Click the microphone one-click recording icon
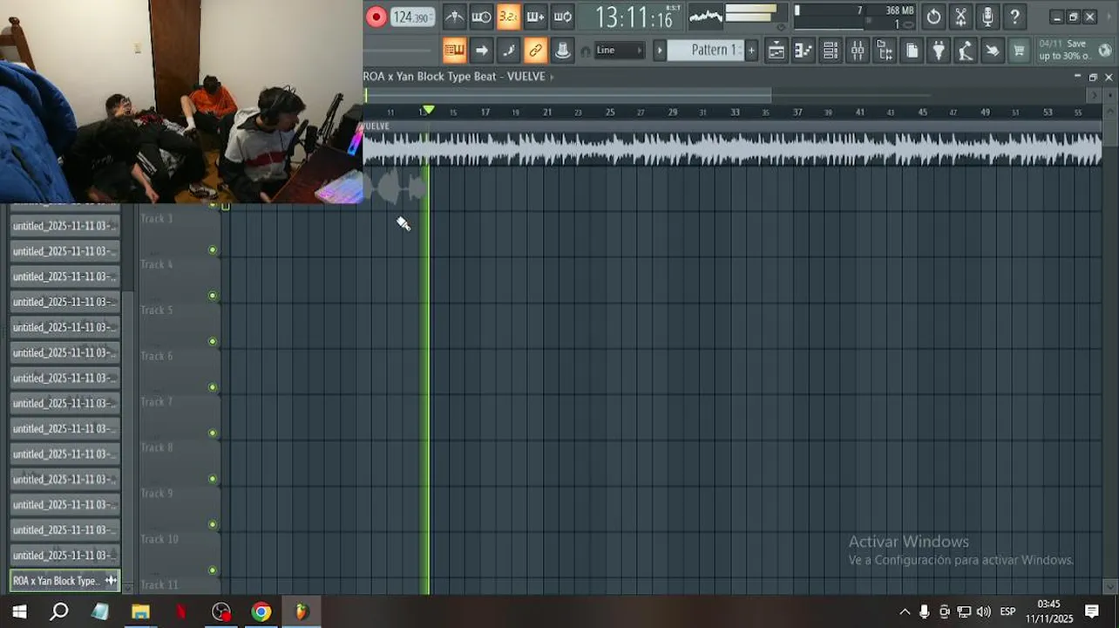The height and width of the screenshot is (628, 1119). (x=987, y=17)
